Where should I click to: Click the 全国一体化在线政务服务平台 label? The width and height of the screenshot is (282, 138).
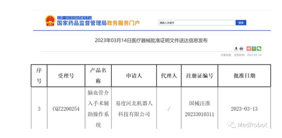pos(74,18)
